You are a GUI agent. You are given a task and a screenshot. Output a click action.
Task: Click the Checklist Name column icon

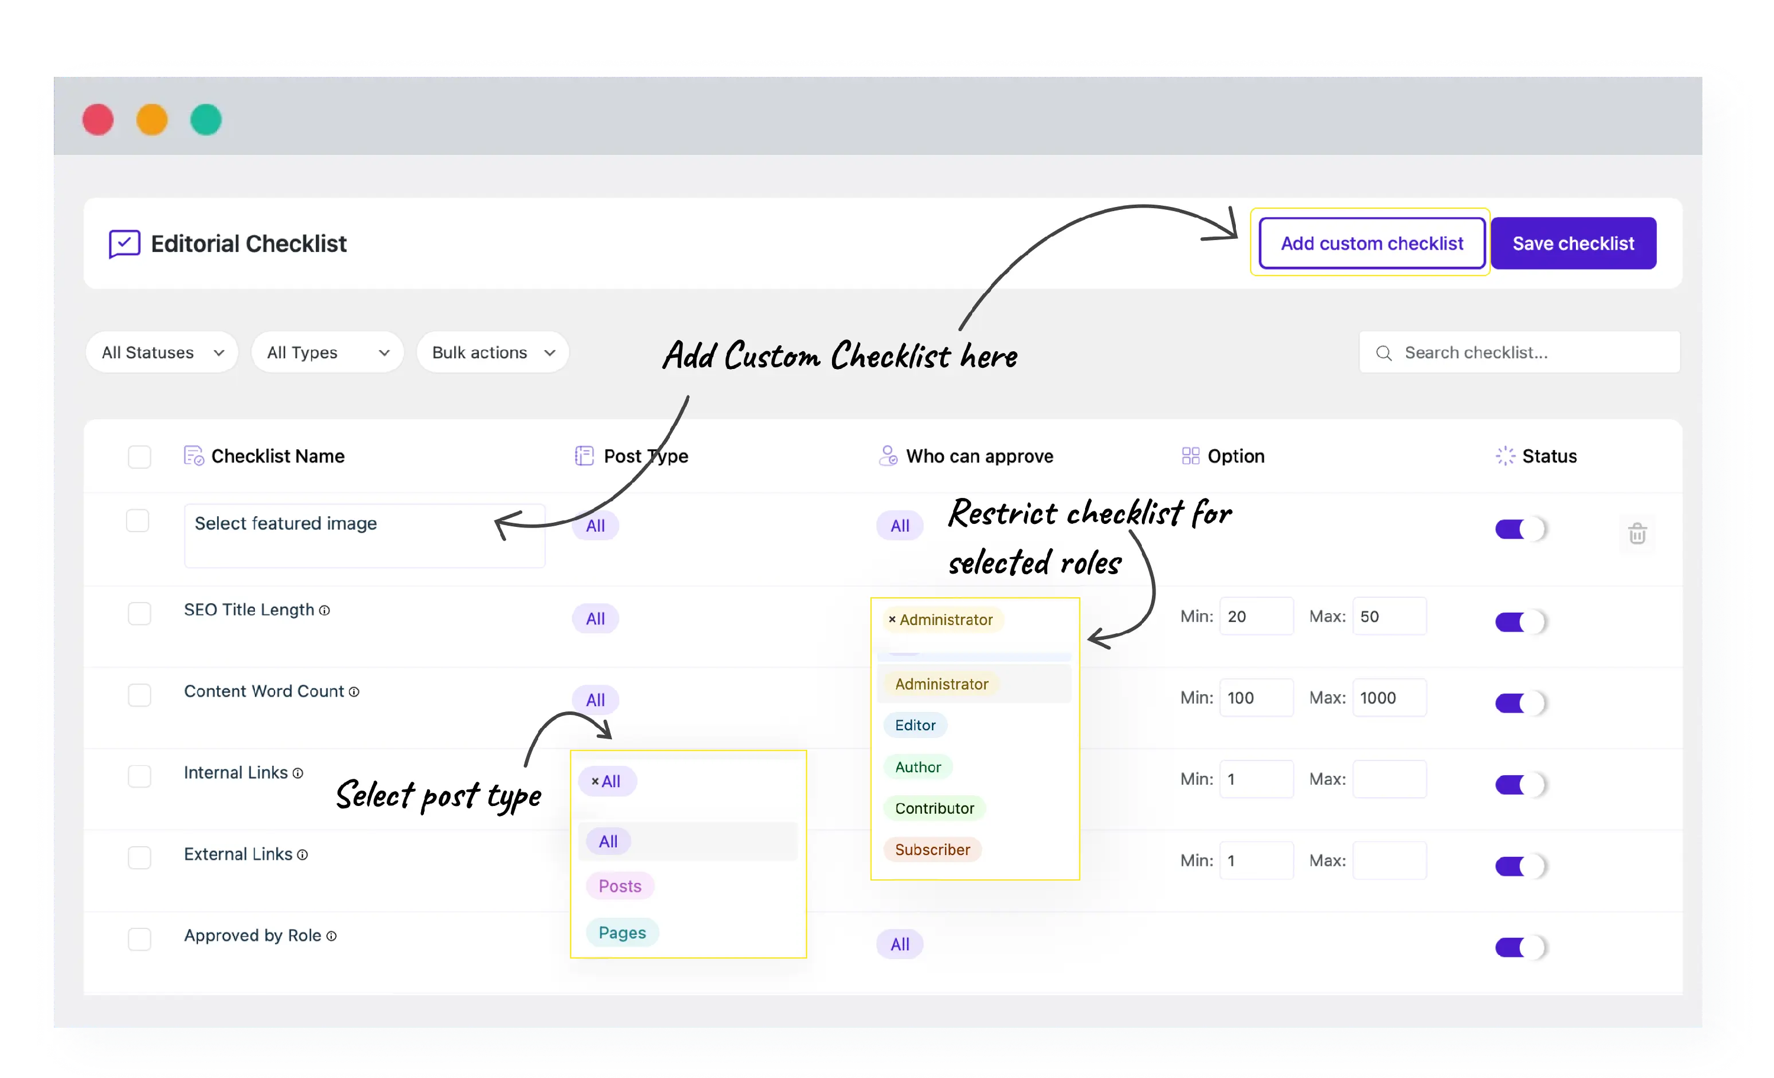click(x=194, y=456)
